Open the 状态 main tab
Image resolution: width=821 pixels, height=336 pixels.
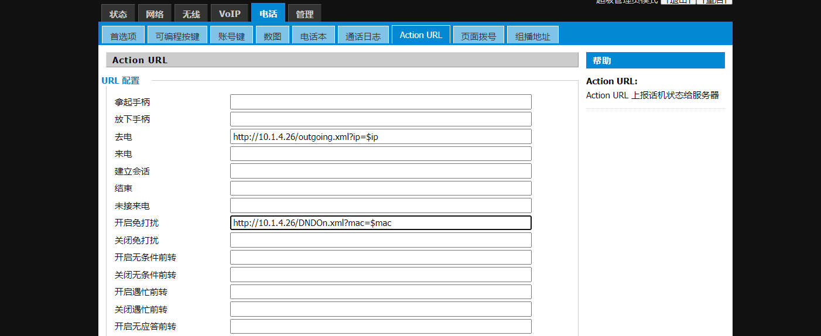118,13
